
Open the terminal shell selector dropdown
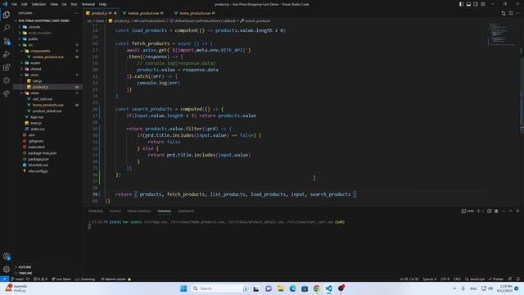(483, 211)
